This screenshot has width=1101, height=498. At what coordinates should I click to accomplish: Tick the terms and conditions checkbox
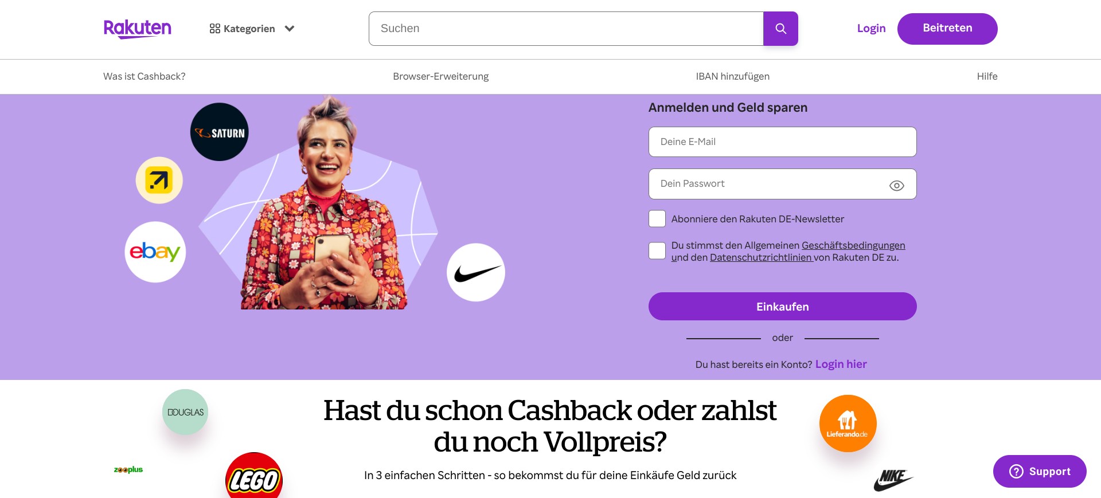click(x=657, y=250)
